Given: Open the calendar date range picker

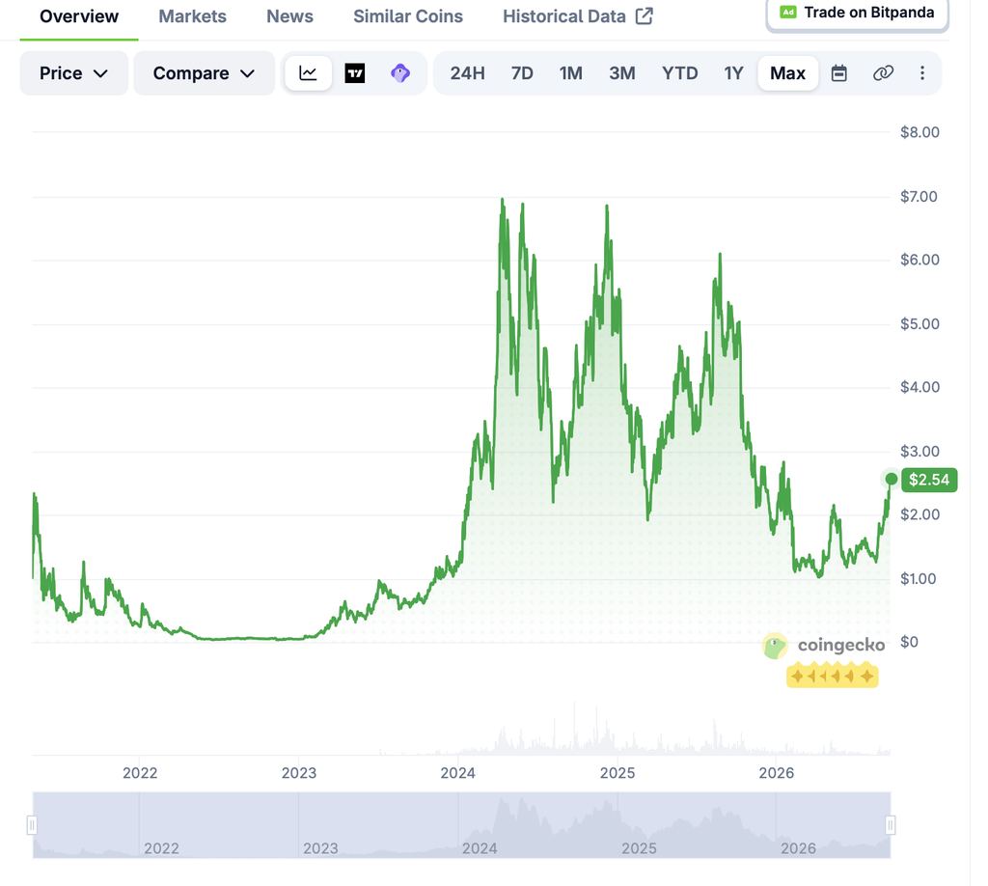Looking at the screenshot, I should [x=838, y=73].
